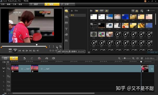Undo the last action in timeline toolbar

(24, 58)
